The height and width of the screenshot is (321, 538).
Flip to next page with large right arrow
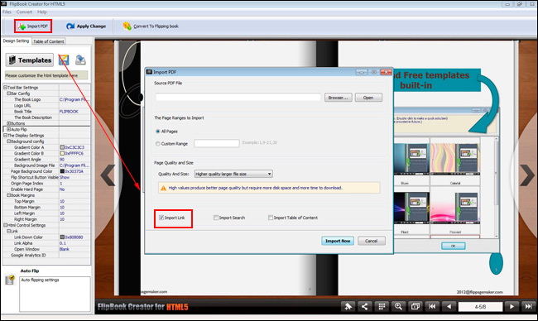click(527, 175)
